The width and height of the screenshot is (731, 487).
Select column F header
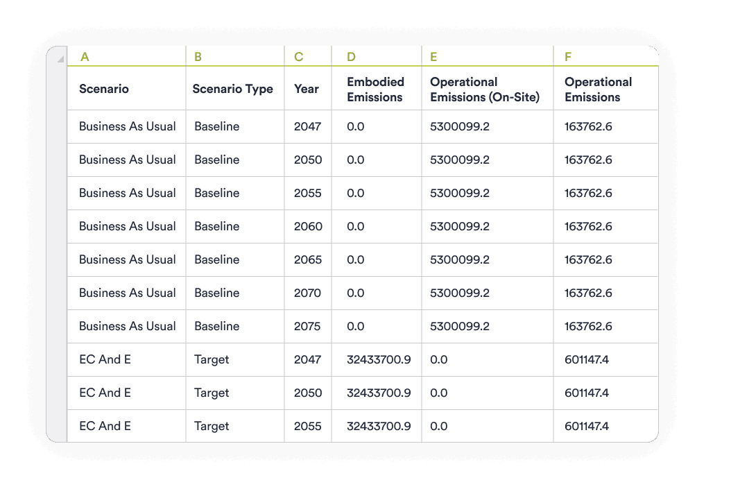pos(605,56)
